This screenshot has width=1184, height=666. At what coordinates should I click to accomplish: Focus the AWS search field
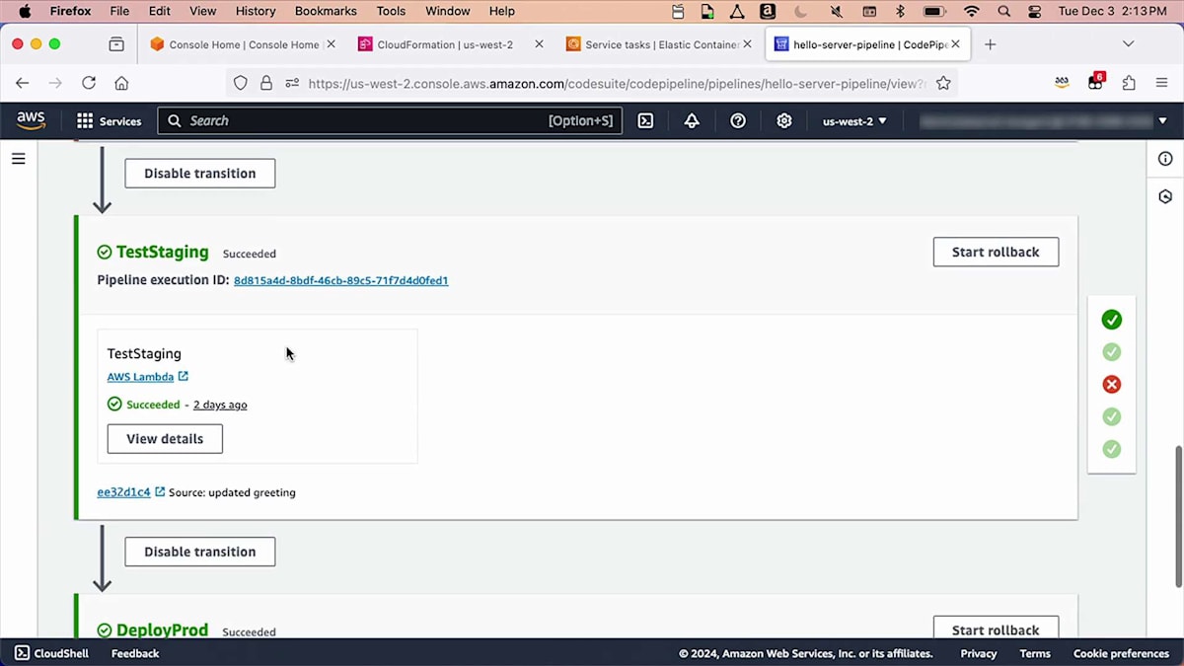(390, 120)
